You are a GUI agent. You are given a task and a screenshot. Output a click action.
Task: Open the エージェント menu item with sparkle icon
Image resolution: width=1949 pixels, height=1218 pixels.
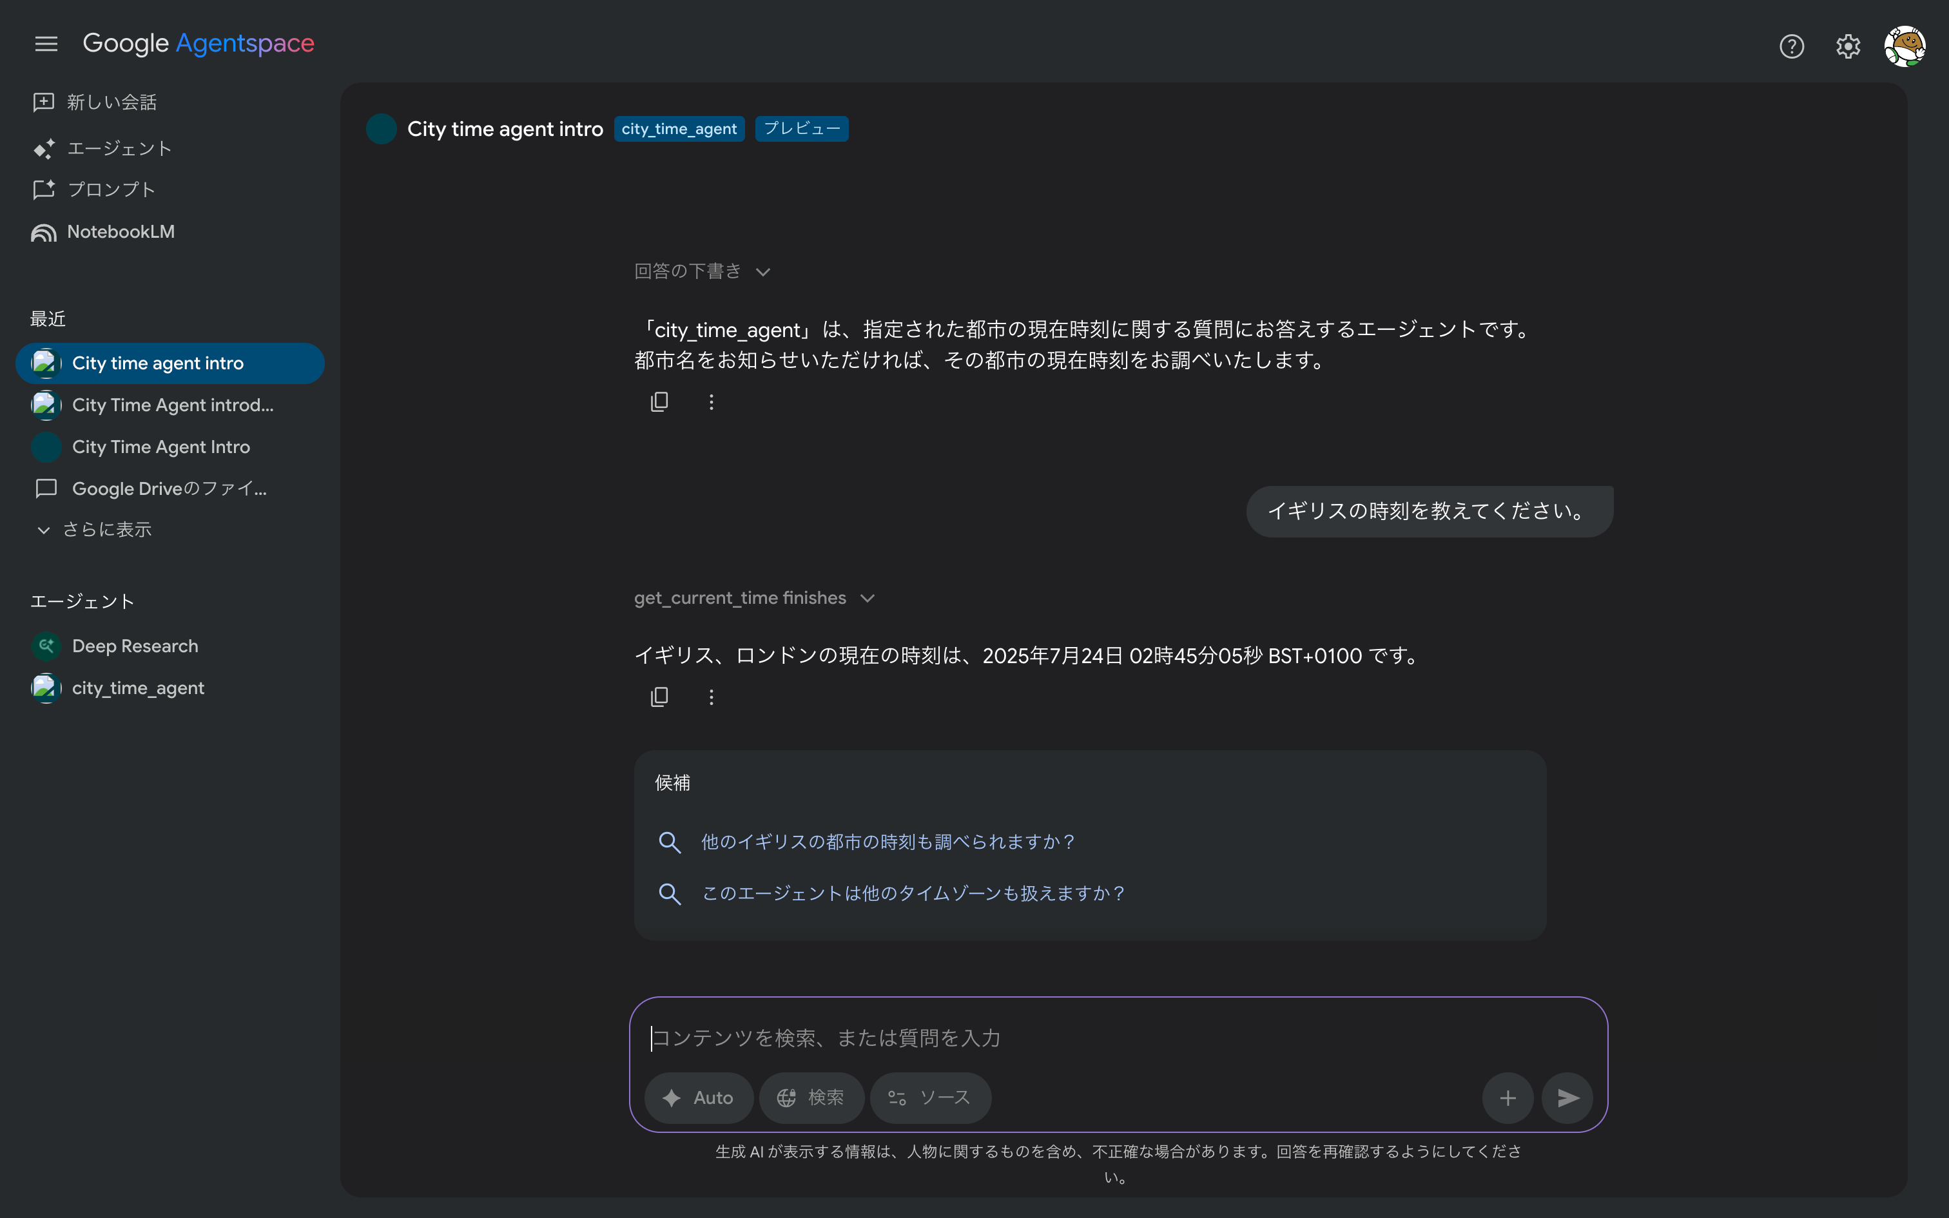point(102,148)
